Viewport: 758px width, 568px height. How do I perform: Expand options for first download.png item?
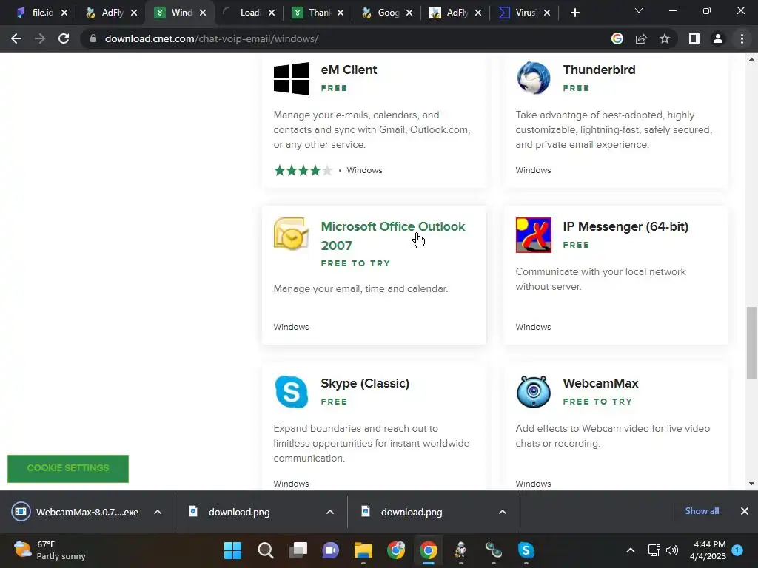tap(330, 512)
